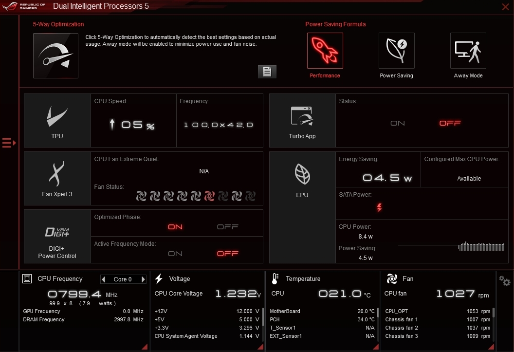514x352 pixels.
Task: Open monitor settings gear icon
Action: pyautogui.click(x=504, y=281)
